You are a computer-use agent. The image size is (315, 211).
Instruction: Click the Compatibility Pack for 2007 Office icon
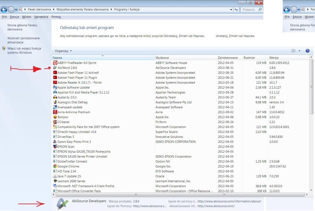coord(55,127)
